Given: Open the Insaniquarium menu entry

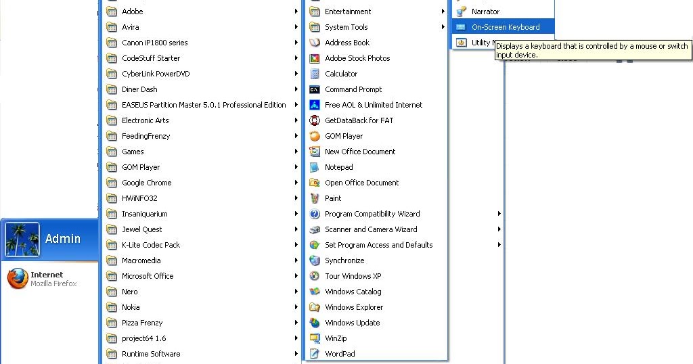Looking at the screenshot, I should tap(202, 214).
